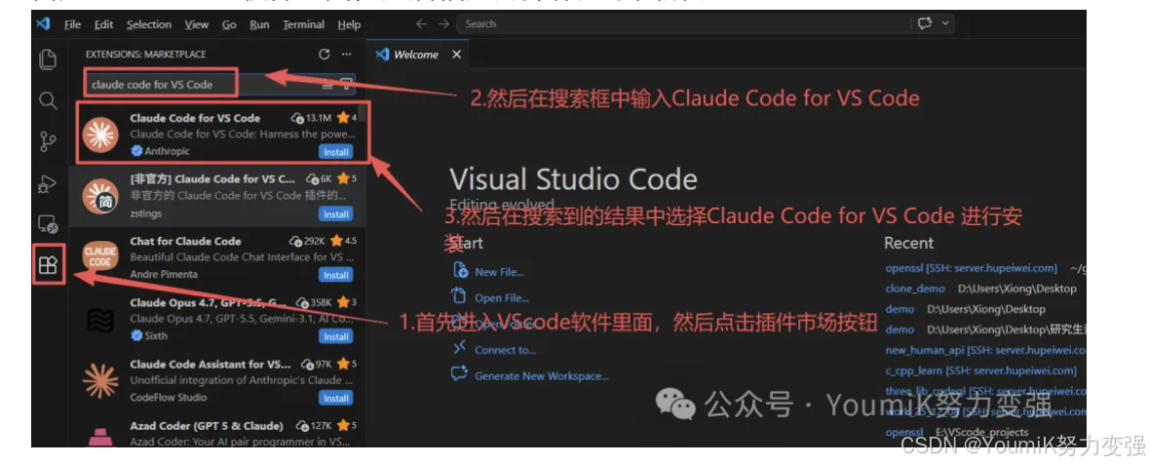This screenshot has height=465, width=1149.
Task: Open the extensions filter funnel icon
Action: [347, 85]
